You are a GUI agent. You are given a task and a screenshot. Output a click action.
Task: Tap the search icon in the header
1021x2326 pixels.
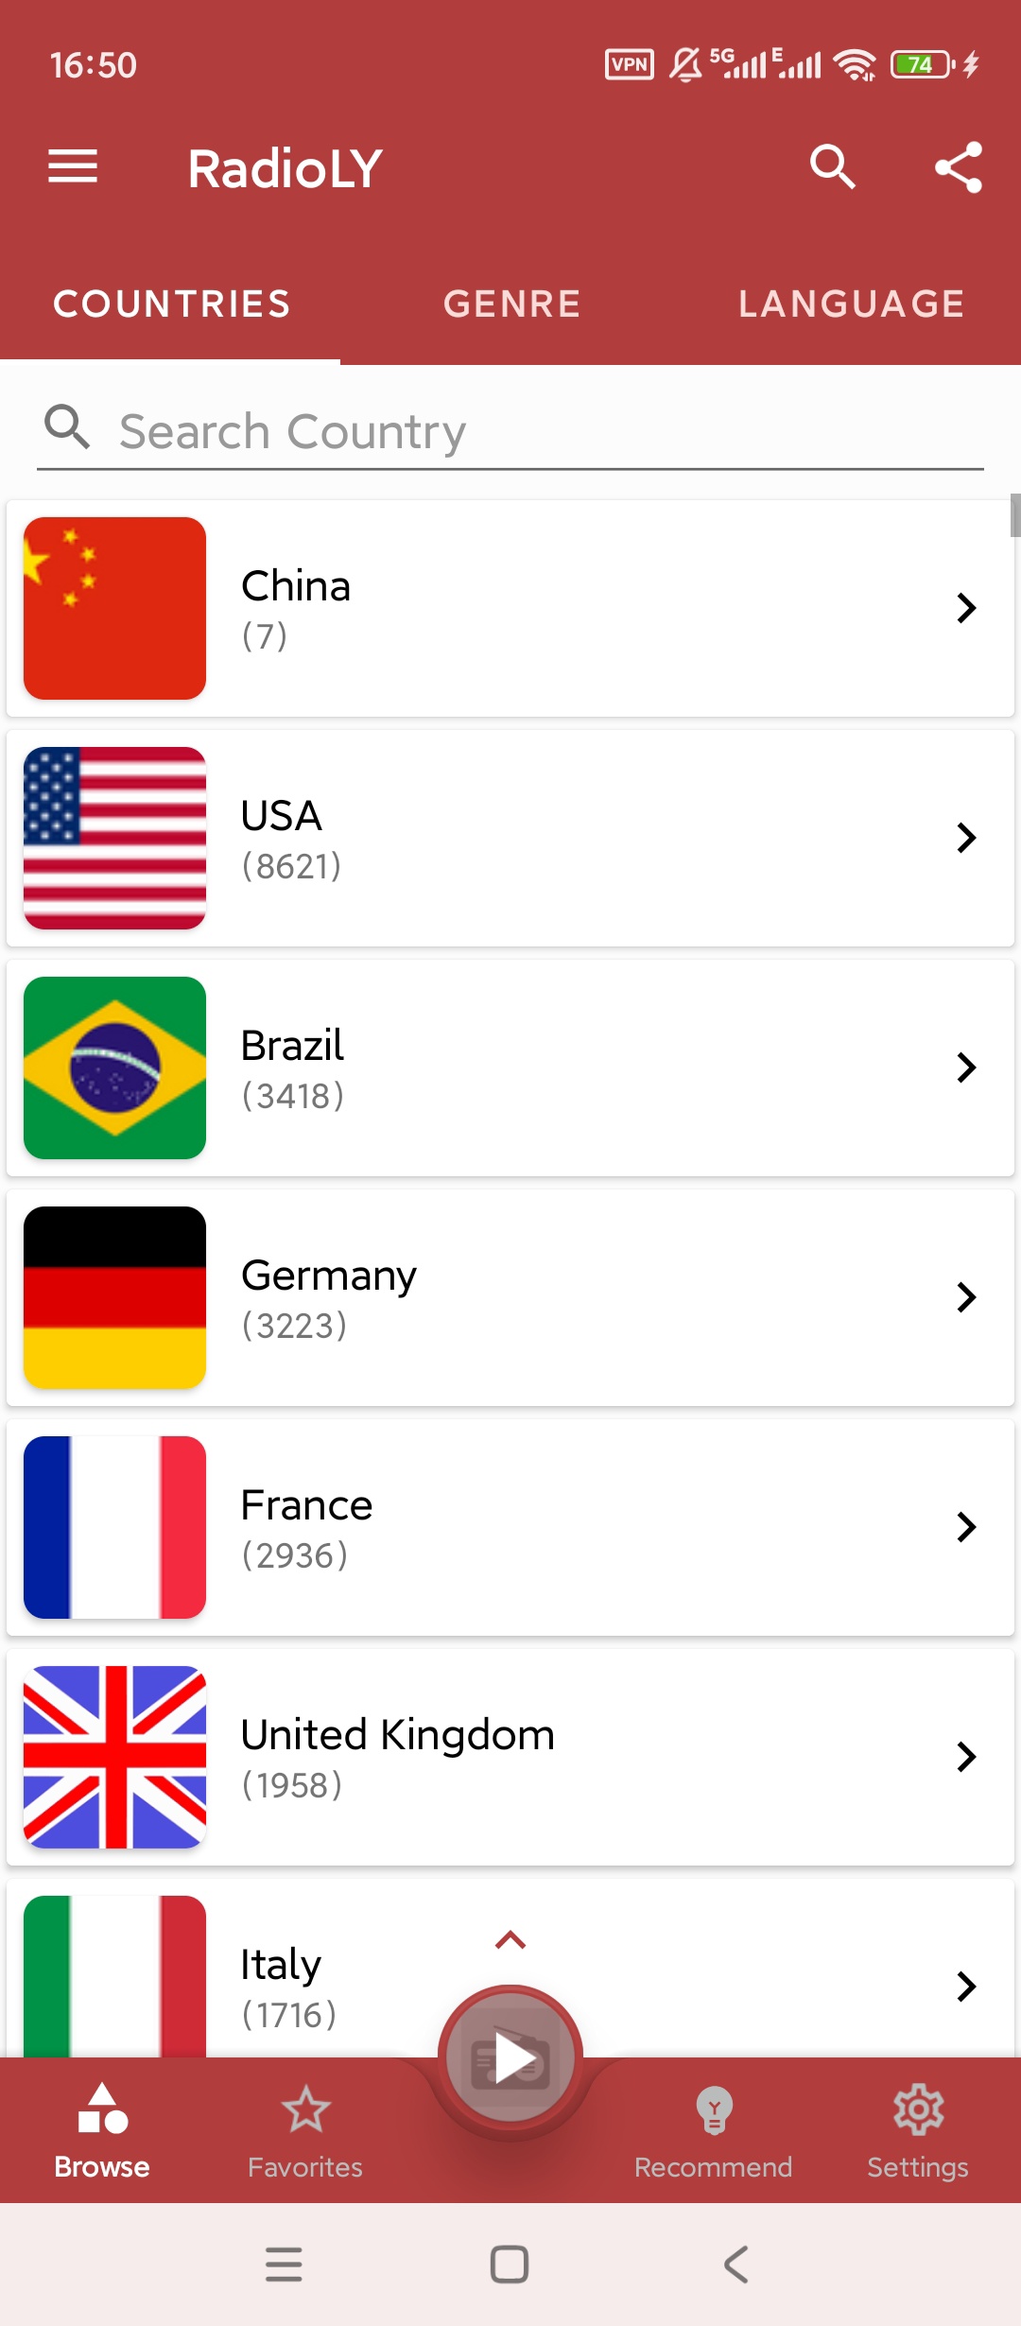click(832, 167)
